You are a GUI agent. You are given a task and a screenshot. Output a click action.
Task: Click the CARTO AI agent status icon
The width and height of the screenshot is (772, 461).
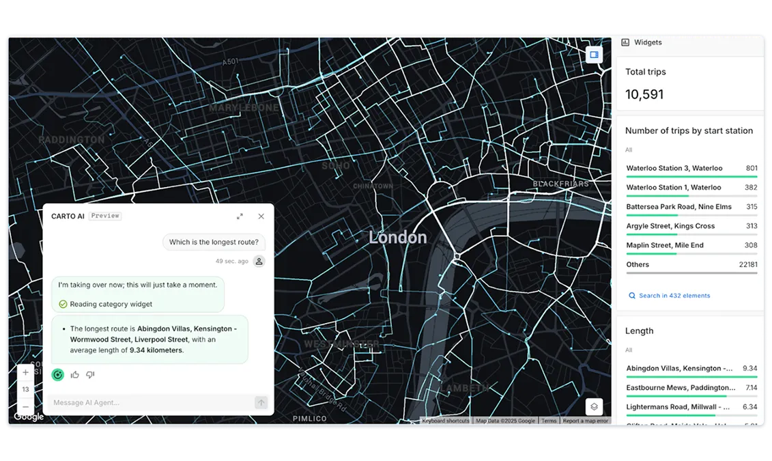click(57, 374)
